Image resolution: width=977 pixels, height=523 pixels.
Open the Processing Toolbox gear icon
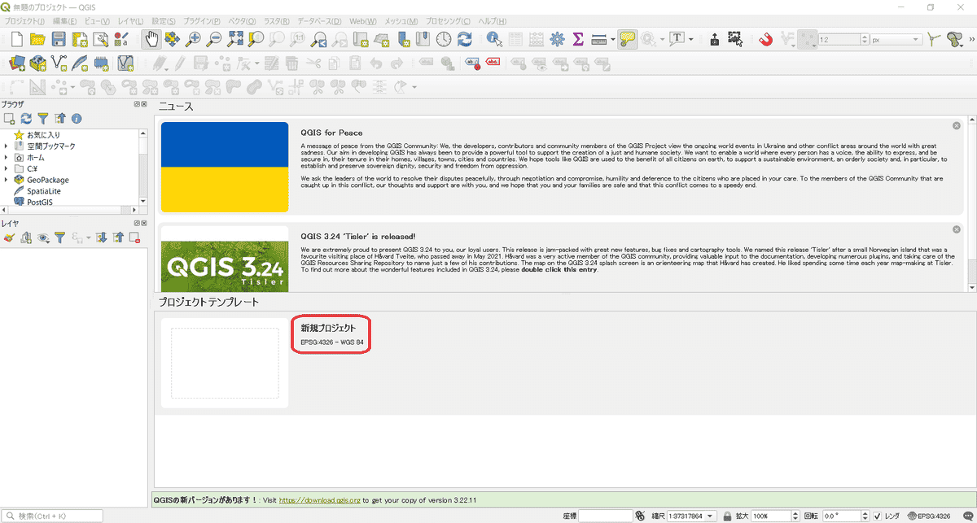(558, 38)
